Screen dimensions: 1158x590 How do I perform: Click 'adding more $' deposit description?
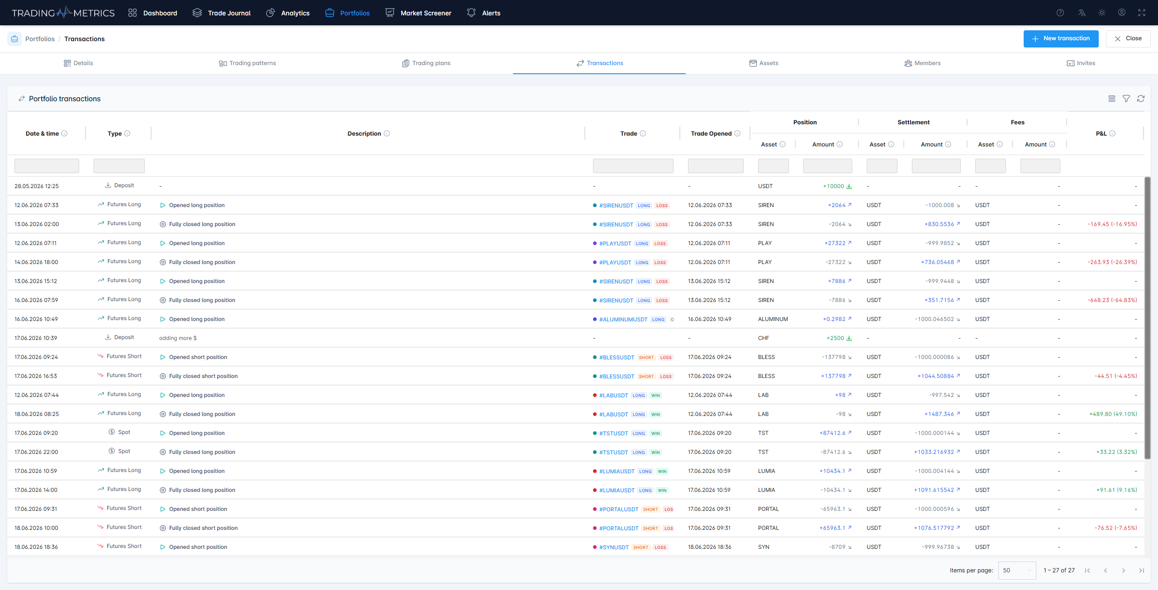178,338
